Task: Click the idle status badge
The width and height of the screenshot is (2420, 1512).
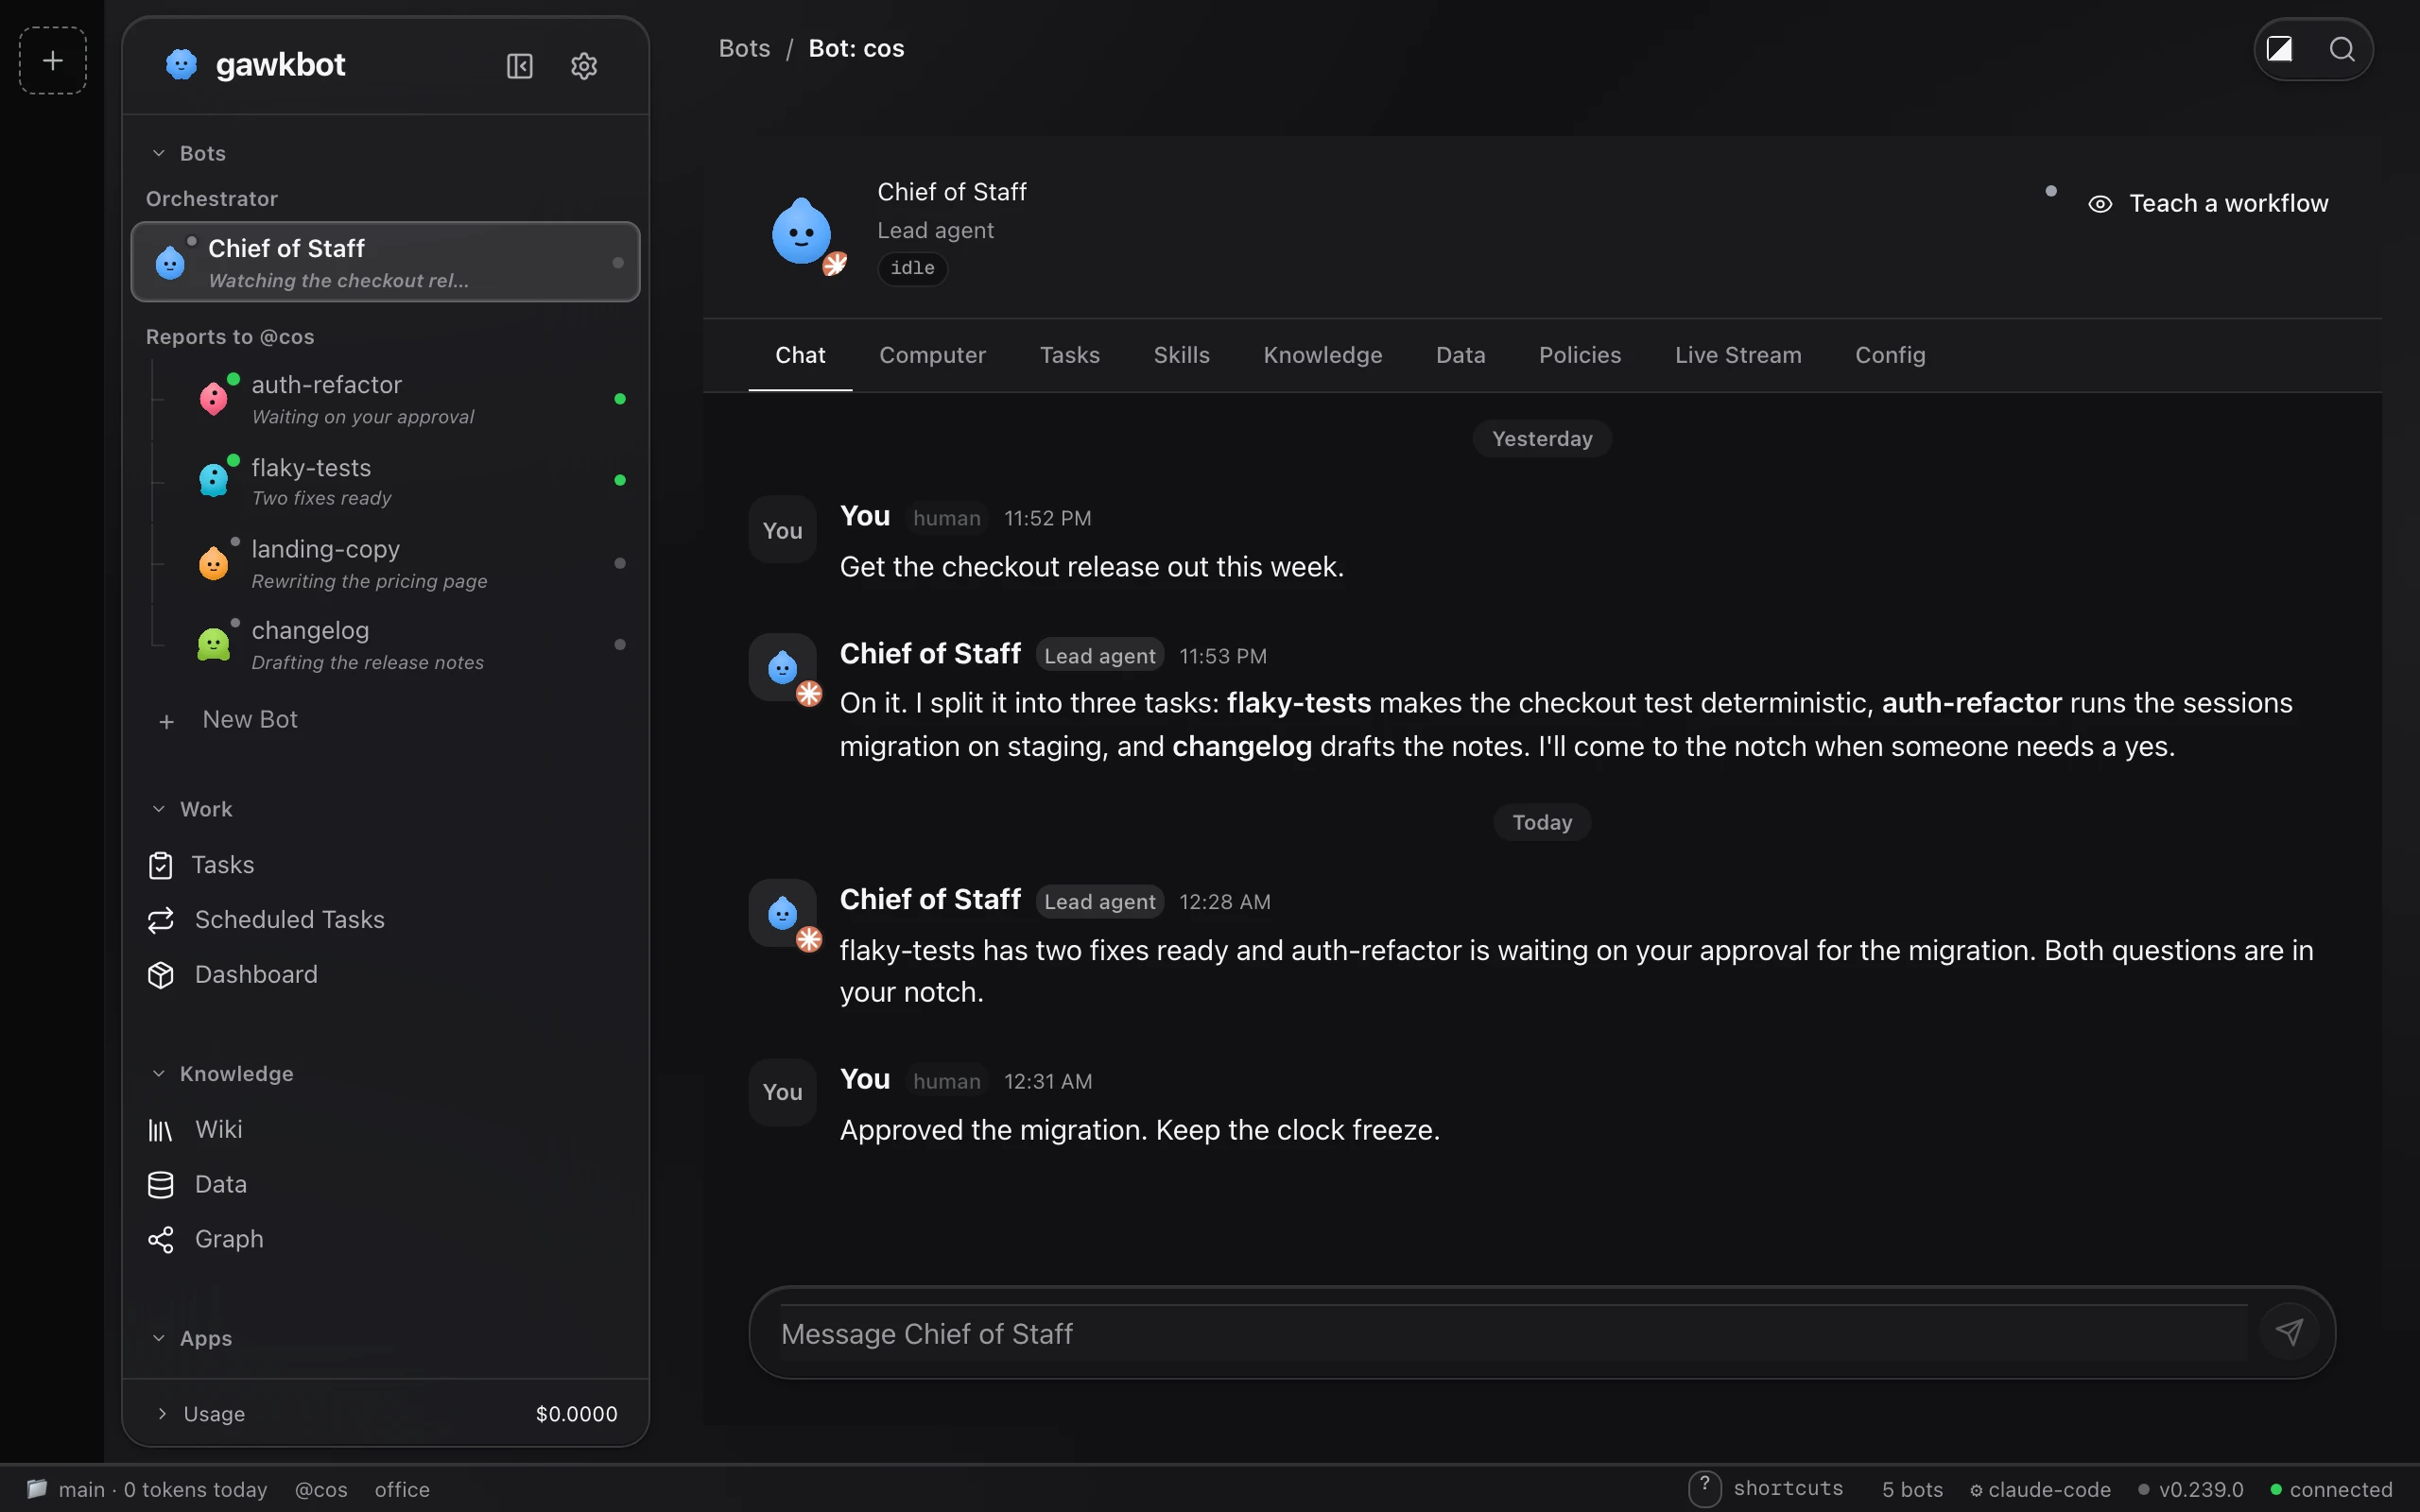Action: click(x=912, y=268)
